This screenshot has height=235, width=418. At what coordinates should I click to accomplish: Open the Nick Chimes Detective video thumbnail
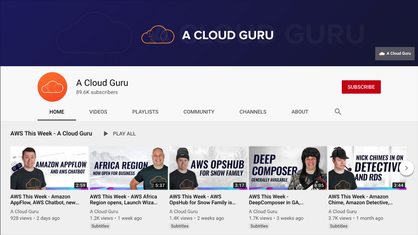pos(367,168)
